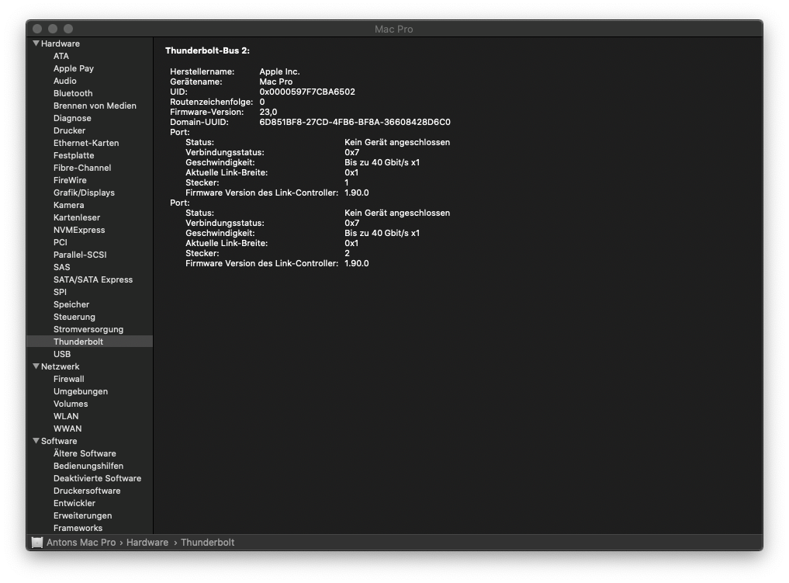Viewport: 789px width, 583px height.
Task: Open Brennen von Medien entry
Action: [95, 106]
